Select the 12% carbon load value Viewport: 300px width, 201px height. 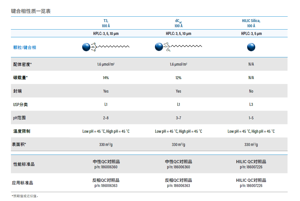[x=178, y=78]
